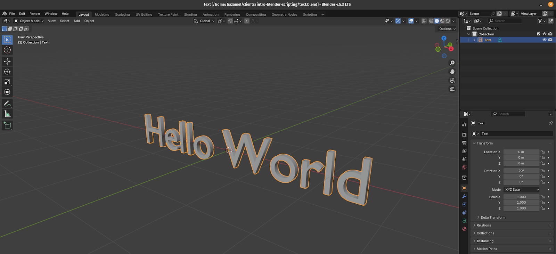The width and height of the screenshot is (556, 254).
Task: Open the Render menu
Action: click(35, 14)
